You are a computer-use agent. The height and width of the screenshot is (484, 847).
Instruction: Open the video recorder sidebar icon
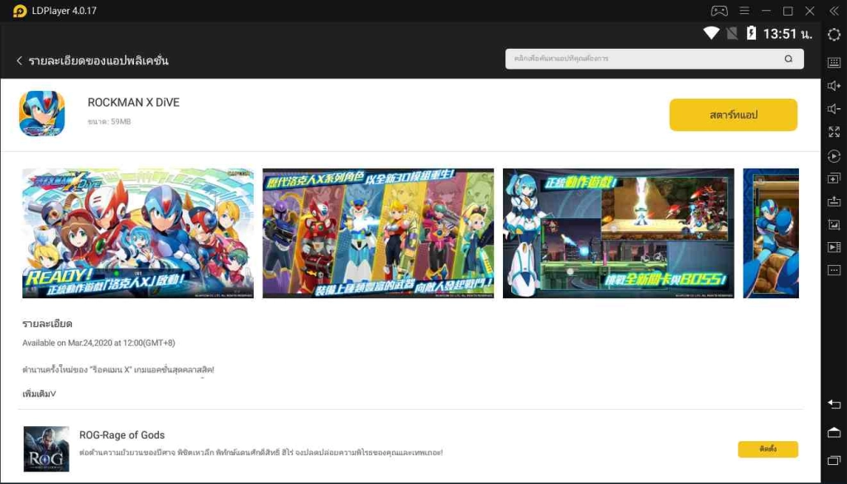(x=834, y=247)
